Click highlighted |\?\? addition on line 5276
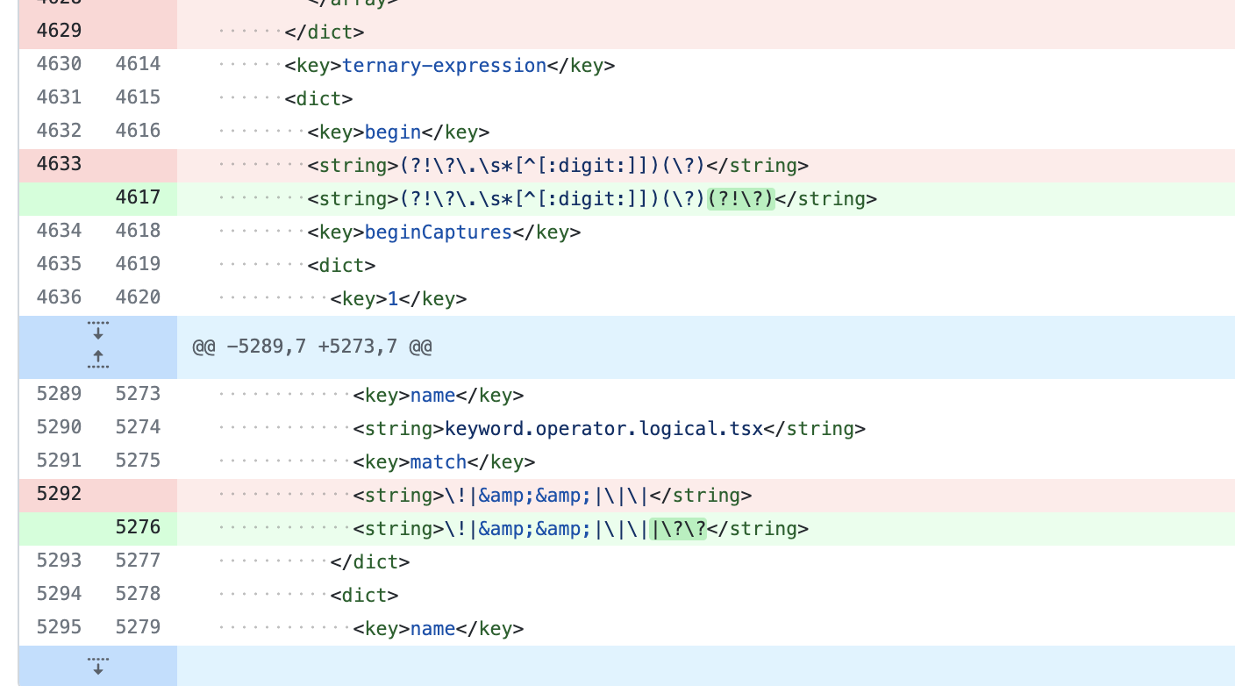Image resolution: width=1235 pixels, height=686 pixels. coord(678,528)
